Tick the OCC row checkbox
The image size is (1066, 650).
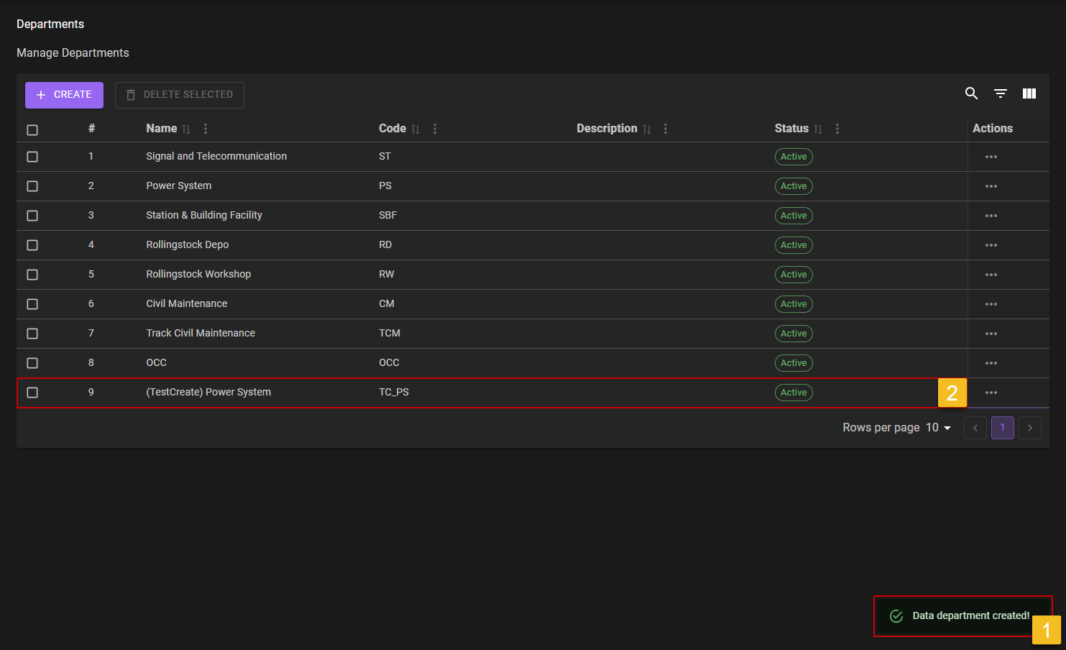point(32,363)
